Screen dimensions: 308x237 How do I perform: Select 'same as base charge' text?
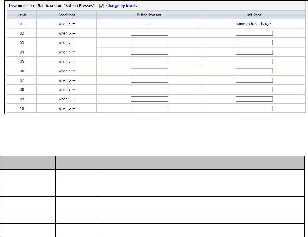point(253,24)
